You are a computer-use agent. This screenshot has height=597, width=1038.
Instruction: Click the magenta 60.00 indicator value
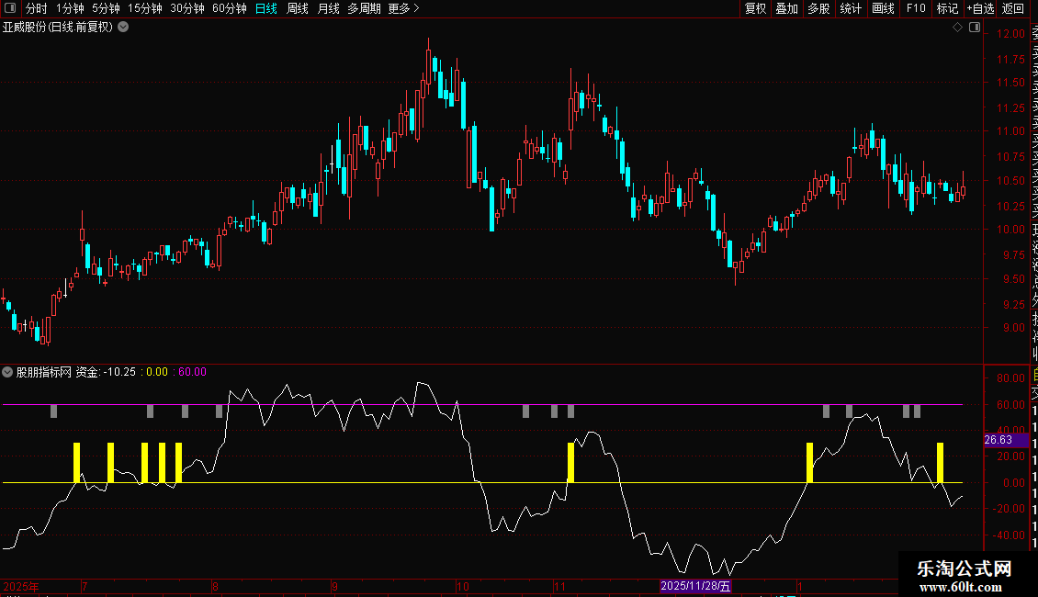[193, 372]
